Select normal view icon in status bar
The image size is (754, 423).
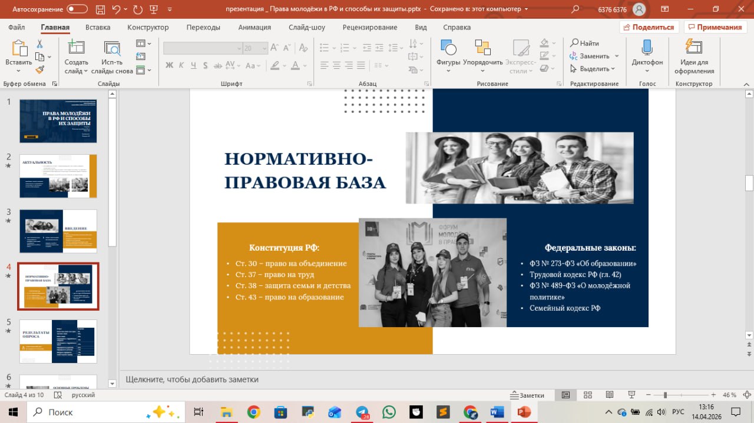tap(565, 395)
